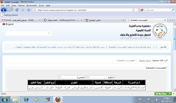Close the shelbayagschool tab
The width and height of the screenshot is (176, 103).
81,20
